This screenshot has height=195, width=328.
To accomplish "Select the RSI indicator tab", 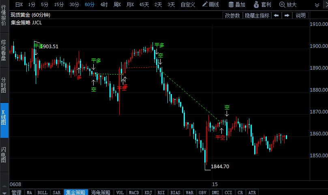I will 161,192.
